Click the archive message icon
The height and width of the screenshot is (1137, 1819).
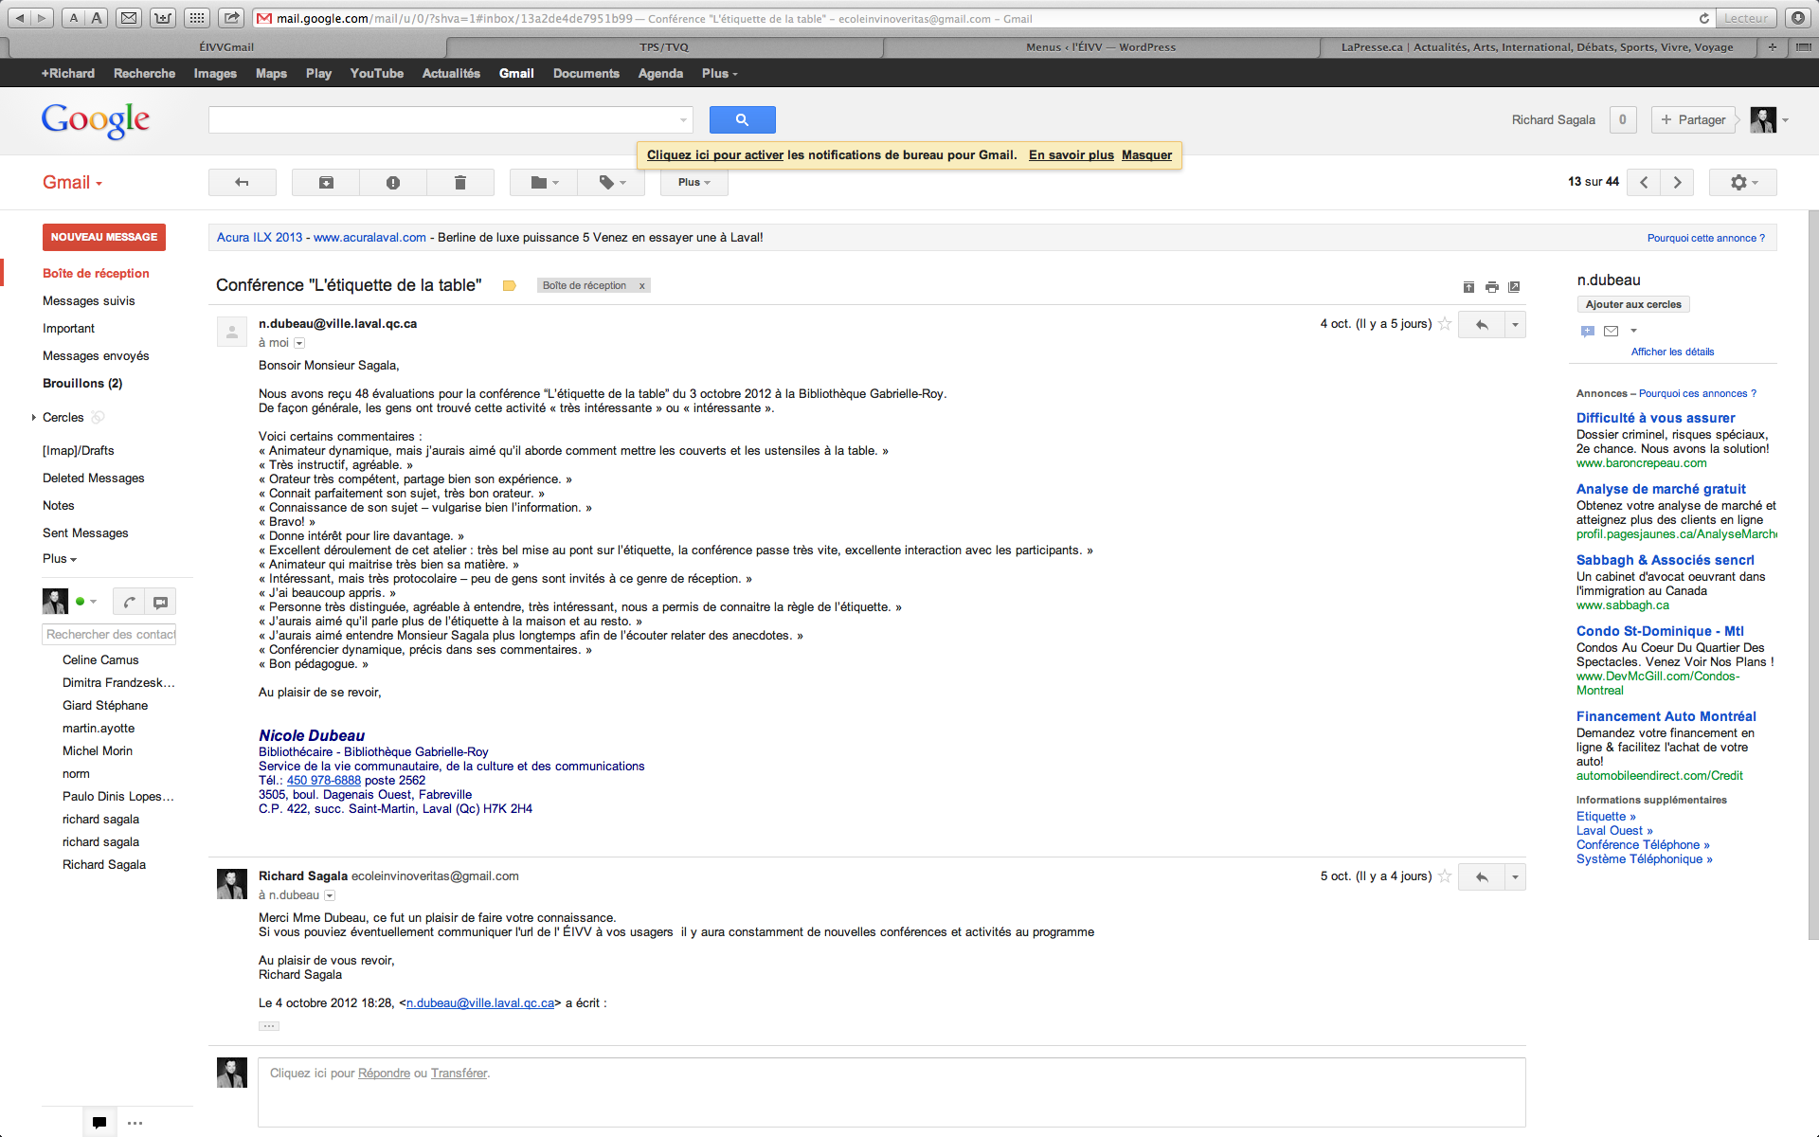click(x=326, y=182)
